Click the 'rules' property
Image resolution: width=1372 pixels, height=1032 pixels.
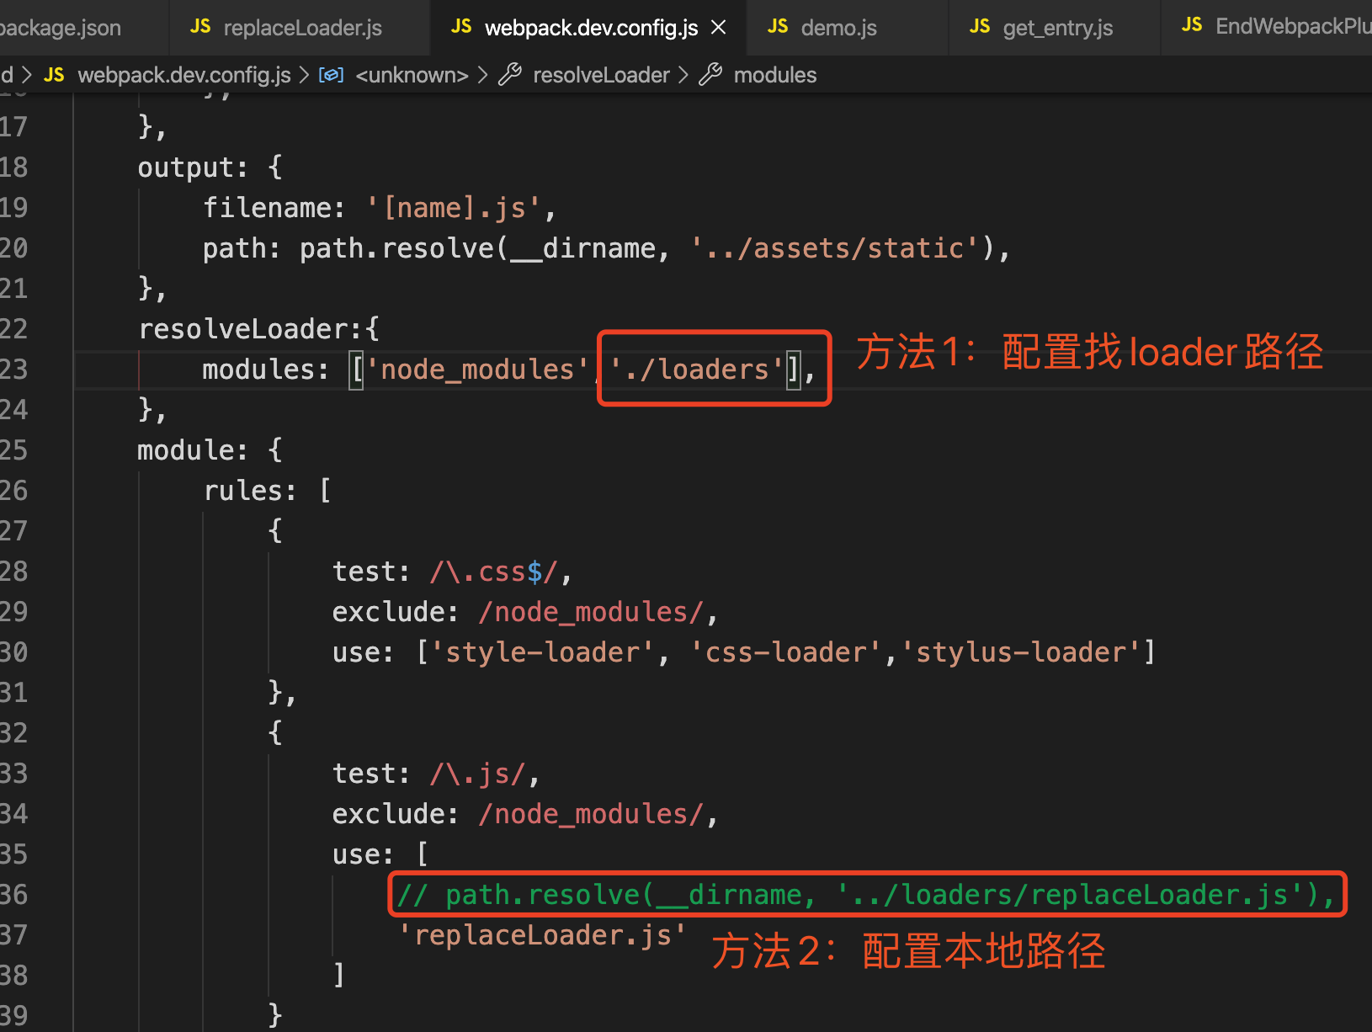point(243,491)
